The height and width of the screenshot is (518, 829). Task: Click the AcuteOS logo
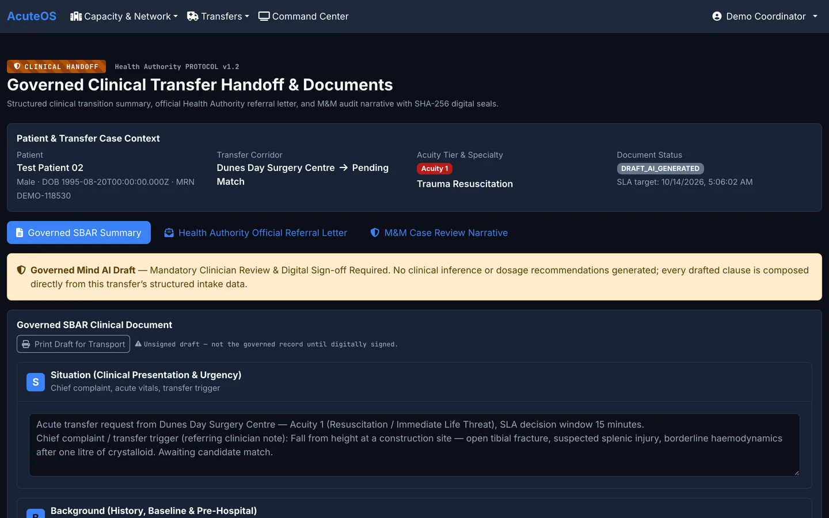tap(32, 16)
